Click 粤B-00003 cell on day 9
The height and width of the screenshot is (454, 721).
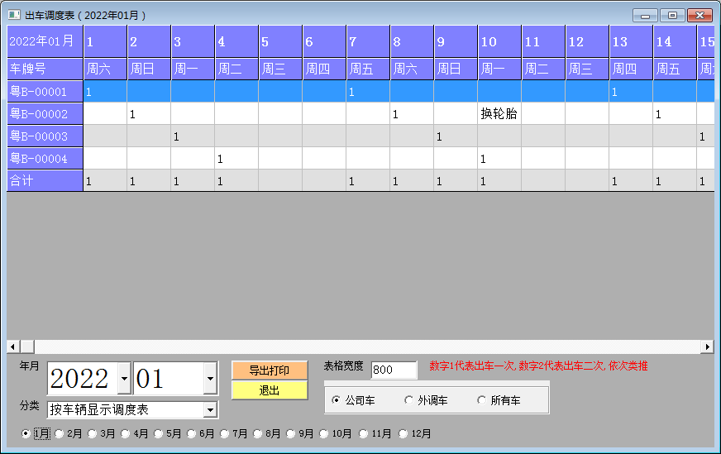[456, 136]
